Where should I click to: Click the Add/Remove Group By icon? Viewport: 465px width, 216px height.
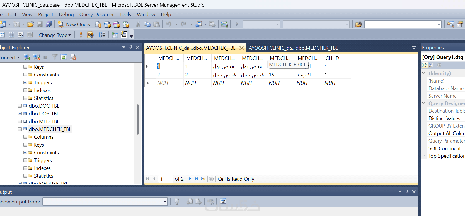coord(102,35)
